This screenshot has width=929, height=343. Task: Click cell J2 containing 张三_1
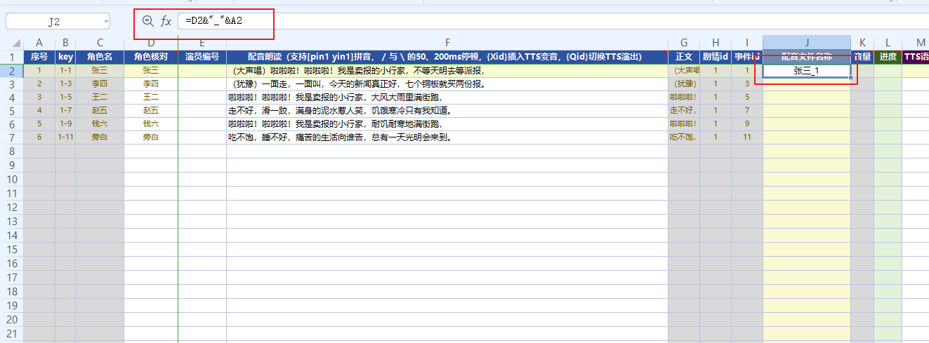tap(806, 70)
